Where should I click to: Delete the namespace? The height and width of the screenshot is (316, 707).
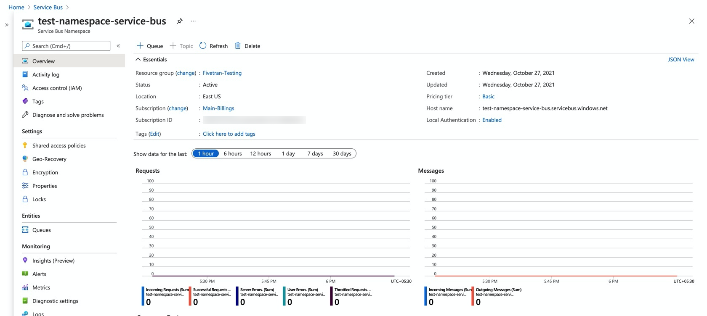tap(247, 46)
